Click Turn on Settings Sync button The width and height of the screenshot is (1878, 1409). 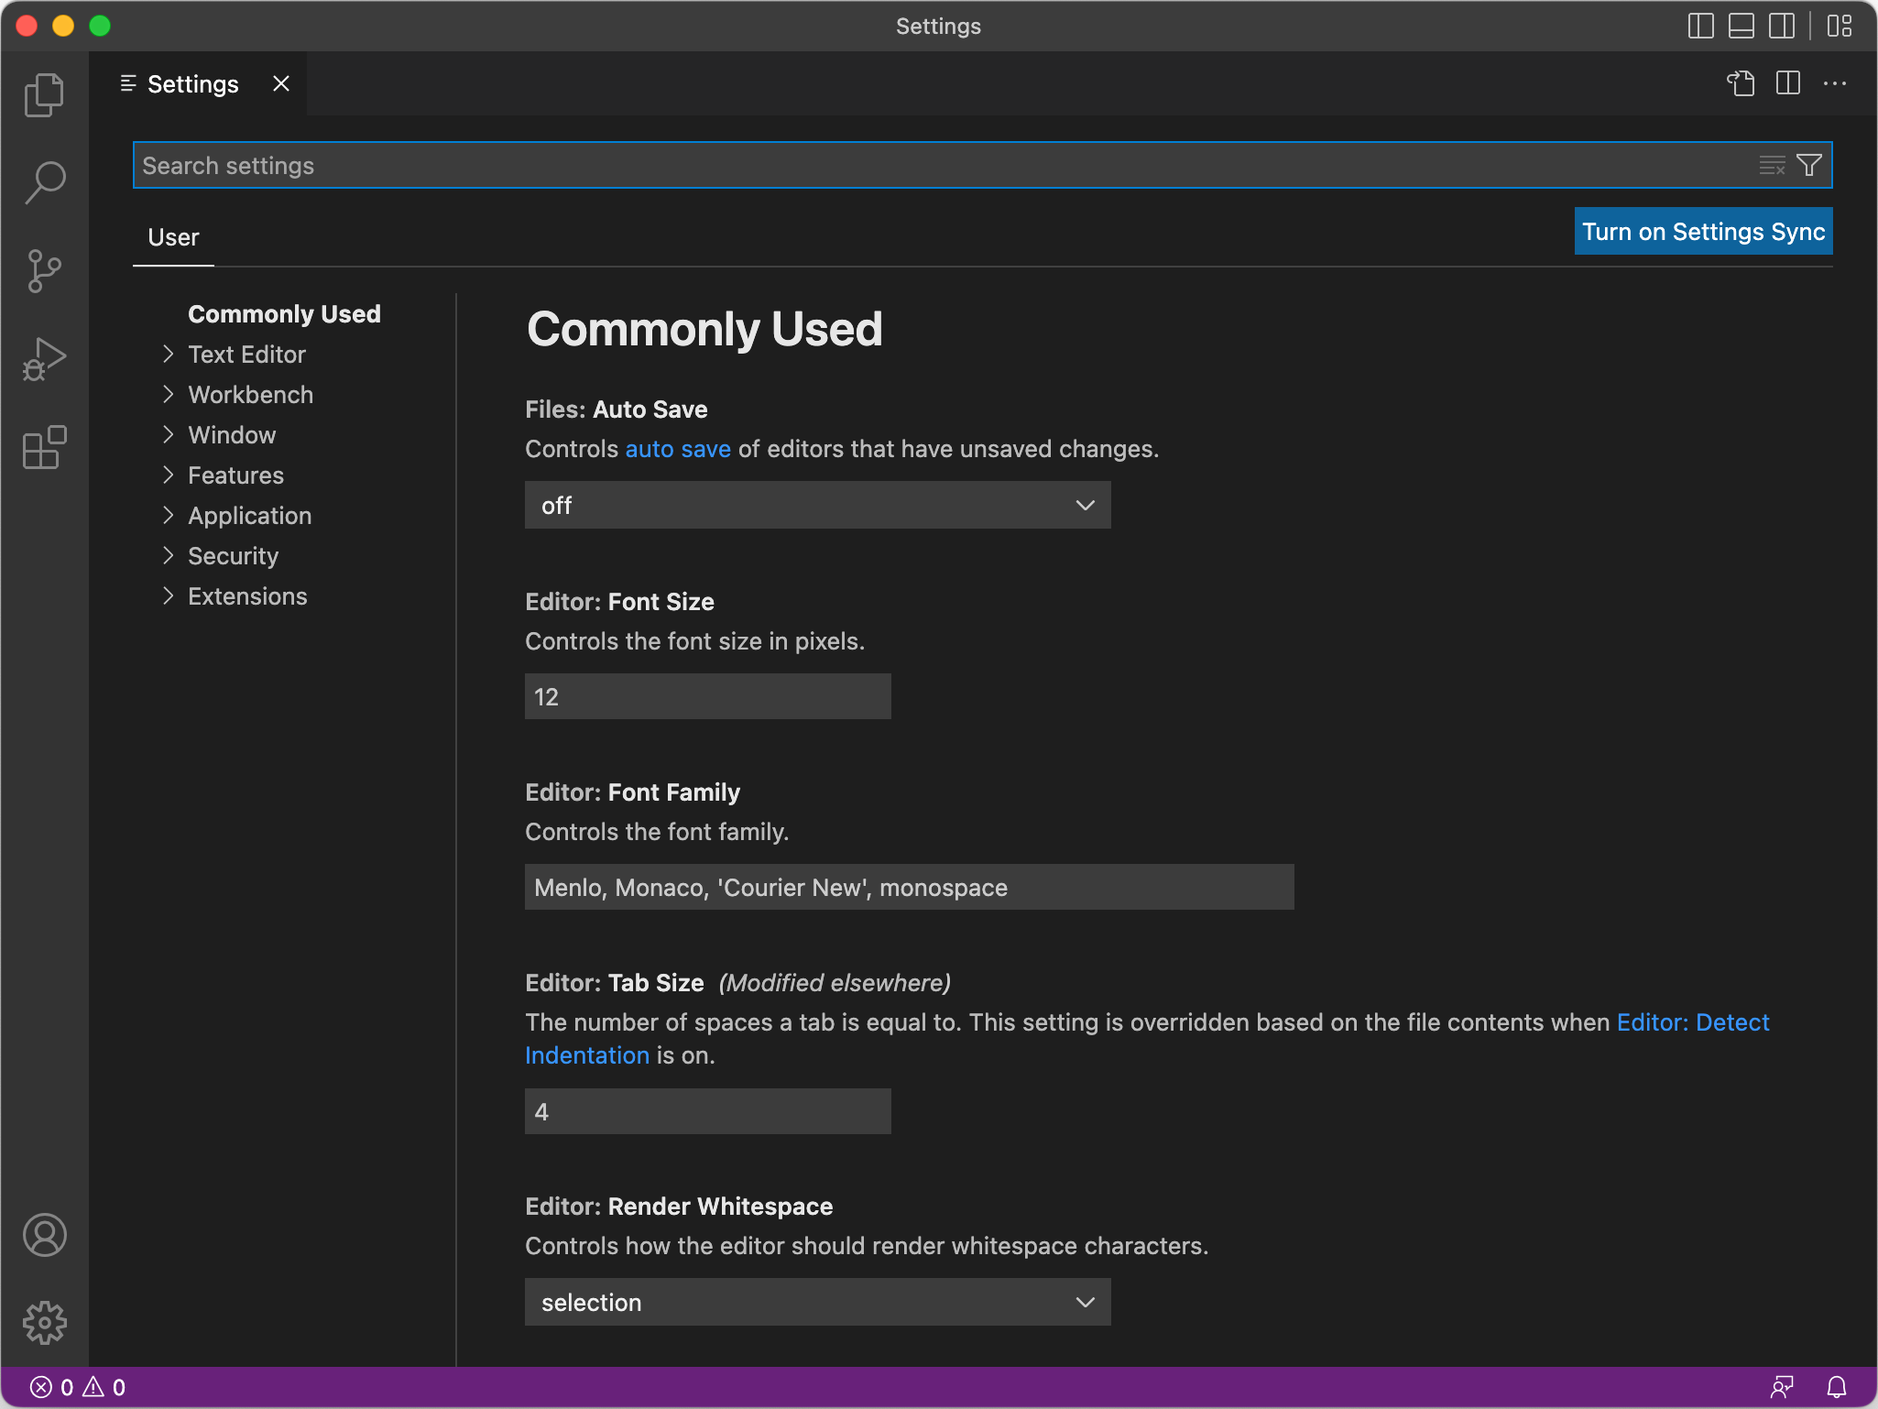(1703, 232)
